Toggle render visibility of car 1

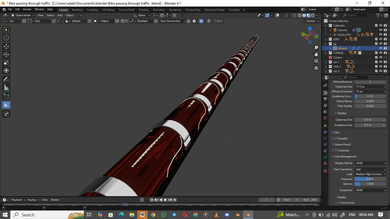385,62
